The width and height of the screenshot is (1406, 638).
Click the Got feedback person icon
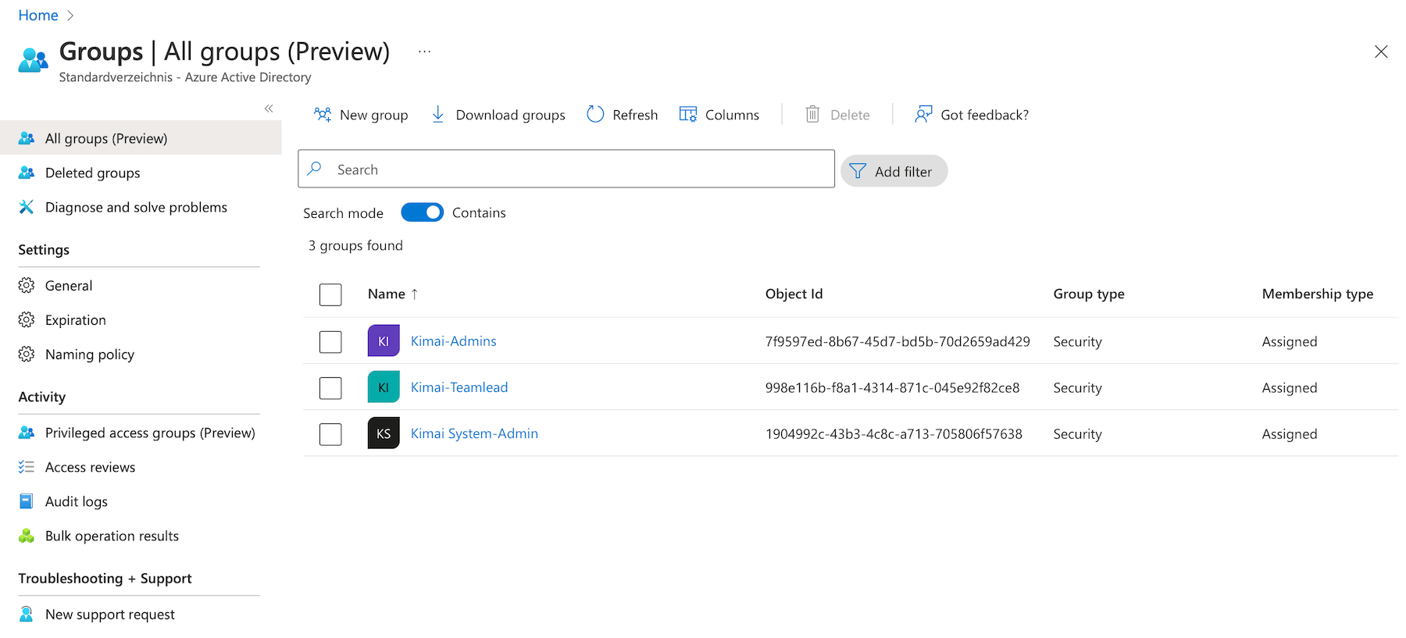pyautogui.click(x=923, y=115)
